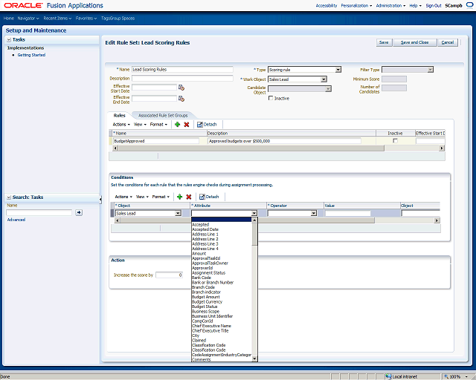Click Conditions table right scroll arrow
This screenshot has width=476, height=380.
437,220
